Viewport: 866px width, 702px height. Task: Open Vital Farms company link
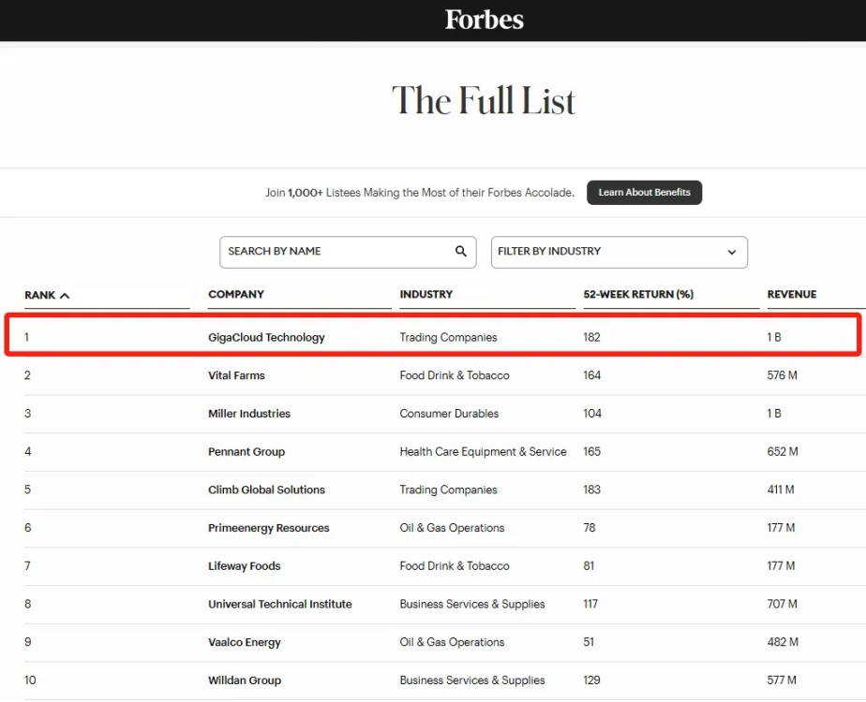[236, 375]
